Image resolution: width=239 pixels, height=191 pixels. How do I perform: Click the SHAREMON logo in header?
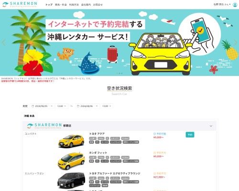tap(20, 4)
